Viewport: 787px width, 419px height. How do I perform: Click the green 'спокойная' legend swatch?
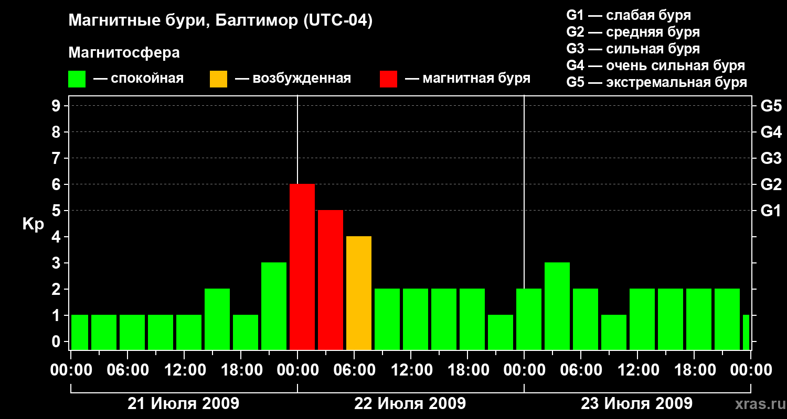point(77,79)
